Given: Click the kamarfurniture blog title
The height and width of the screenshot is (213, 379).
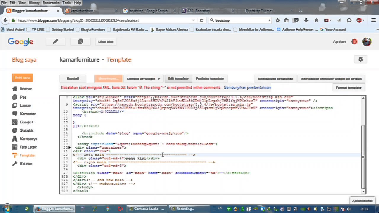Looking at the screenshot, I should tap(79, 59).
